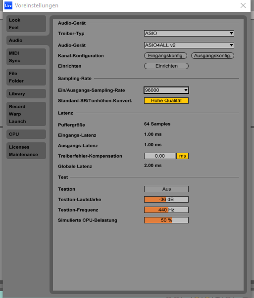Click the Testton-Lautstärke -36 dB slider
254x298 pixels.
(166, 199)
